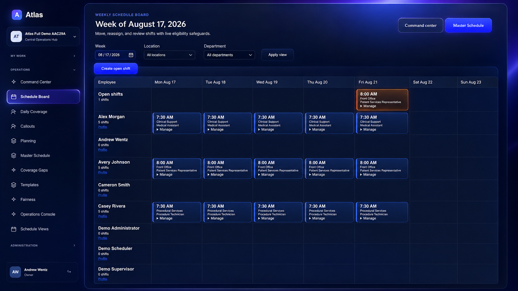Click the Create open shift button
Screen dimensions: 518x291
click(116, 69)
